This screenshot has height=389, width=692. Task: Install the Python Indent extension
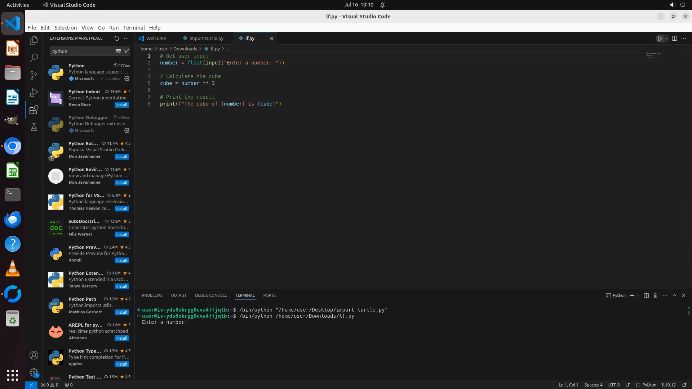coord(121,105)
